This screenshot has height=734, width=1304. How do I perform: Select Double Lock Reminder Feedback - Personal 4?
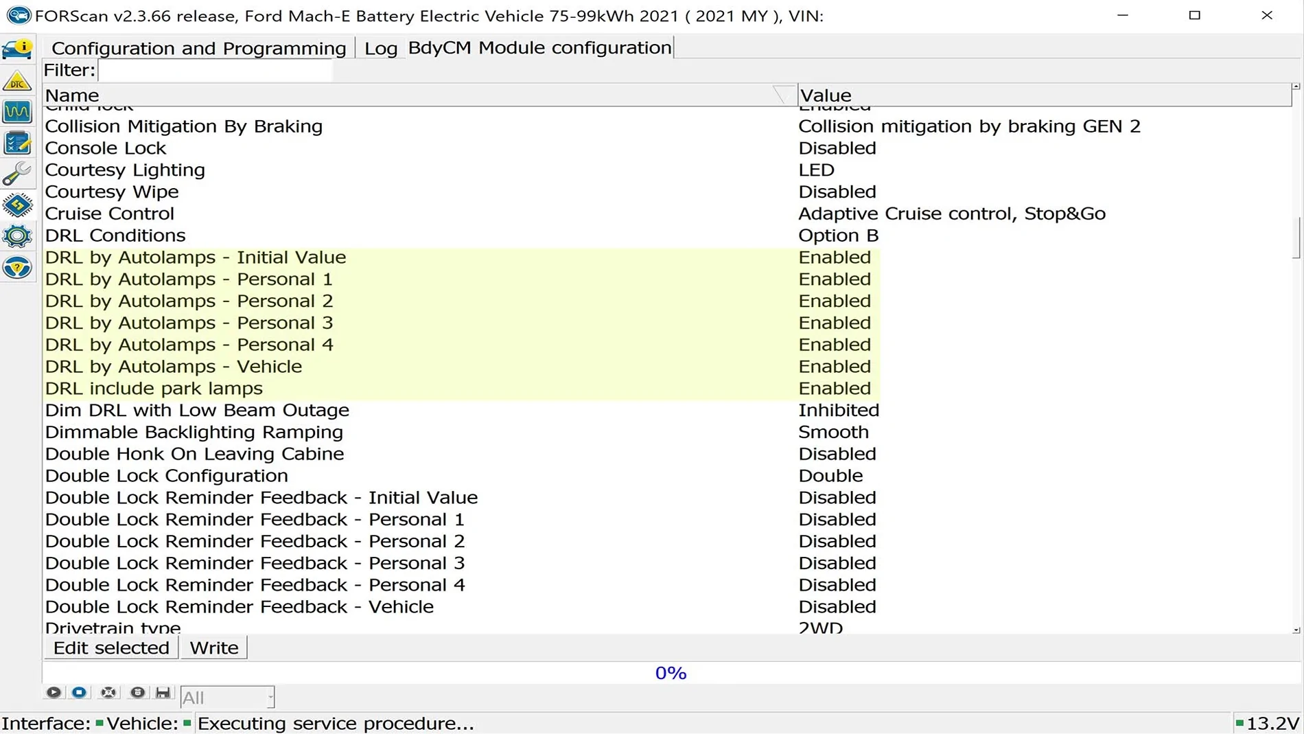click(667, 585)
